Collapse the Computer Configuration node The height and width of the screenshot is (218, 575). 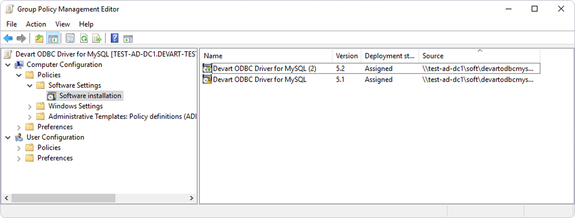tap(8, 65)
